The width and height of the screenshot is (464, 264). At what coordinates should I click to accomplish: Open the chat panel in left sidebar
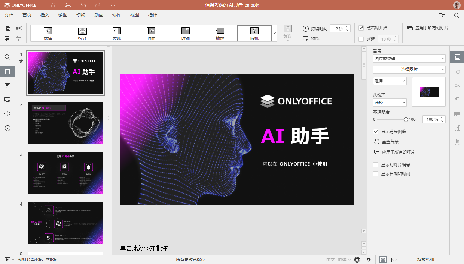[x=7, y=100]
